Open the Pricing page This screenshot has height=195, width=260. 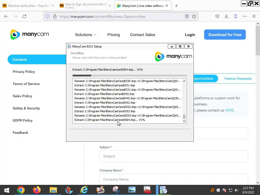pos(113,35)
